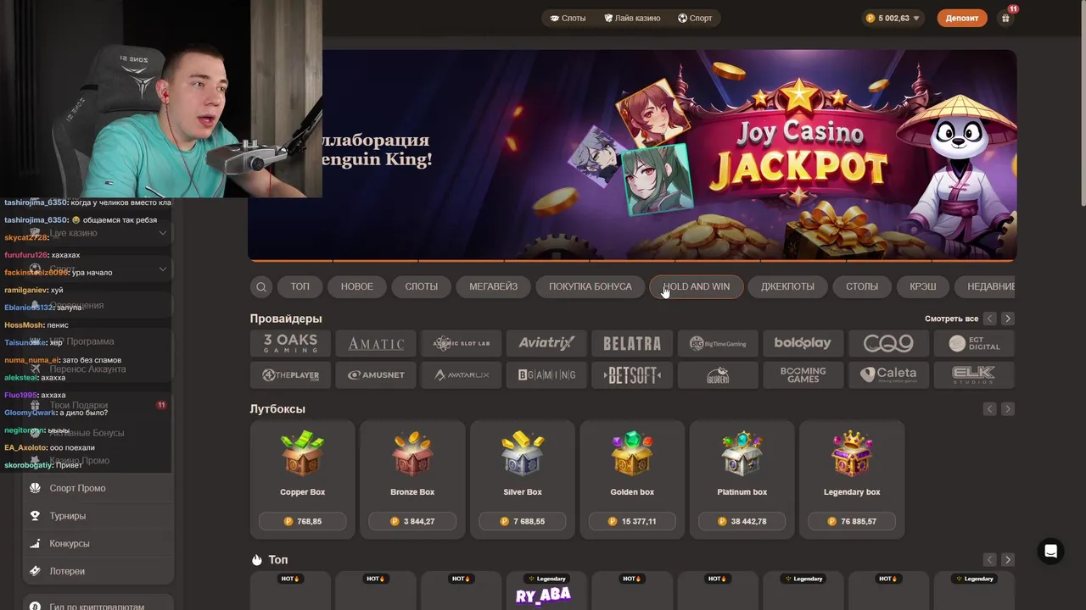Screen dimensions: 1086x610
Task: Click the Golden box chest image
Action: click(x=632, y=453)
